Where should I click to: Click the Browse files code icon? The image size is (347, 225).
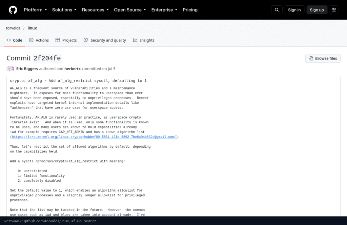(x=311, y=58)
